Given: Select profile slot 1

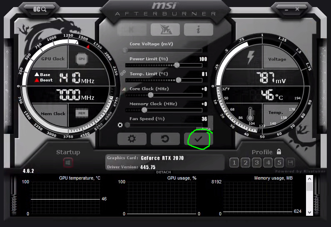Looking at the screenshot, I should 234,163.
